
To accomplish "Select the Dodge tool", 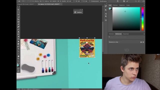I will pos(18,44).
